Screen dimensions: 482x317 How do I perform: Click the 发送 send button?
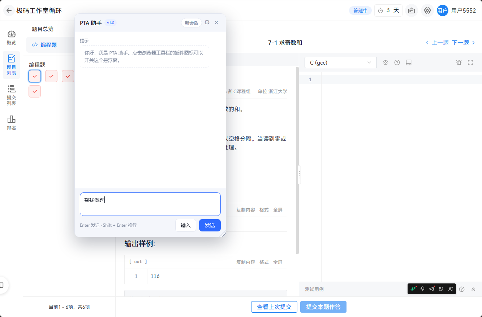coord(210,225)
